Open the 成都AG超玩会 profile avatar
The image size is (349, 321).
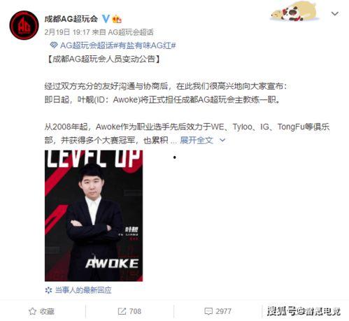24,25
